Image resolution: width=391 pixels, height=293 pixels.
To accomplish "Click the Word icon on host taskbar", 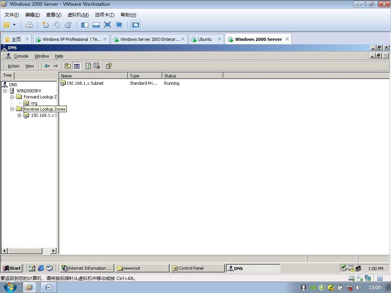I will 48,288.
